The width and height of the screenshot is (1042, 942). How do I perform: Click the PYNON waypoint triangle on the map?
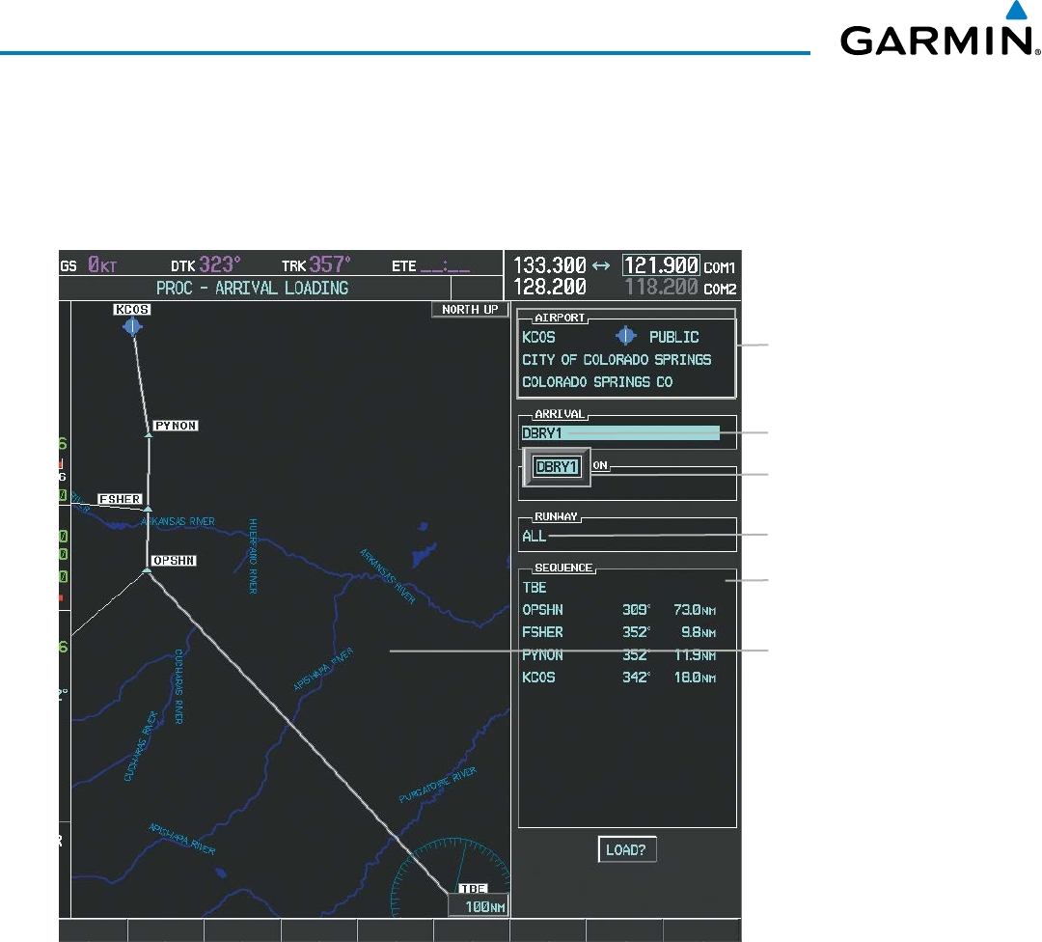coord(149,434)
